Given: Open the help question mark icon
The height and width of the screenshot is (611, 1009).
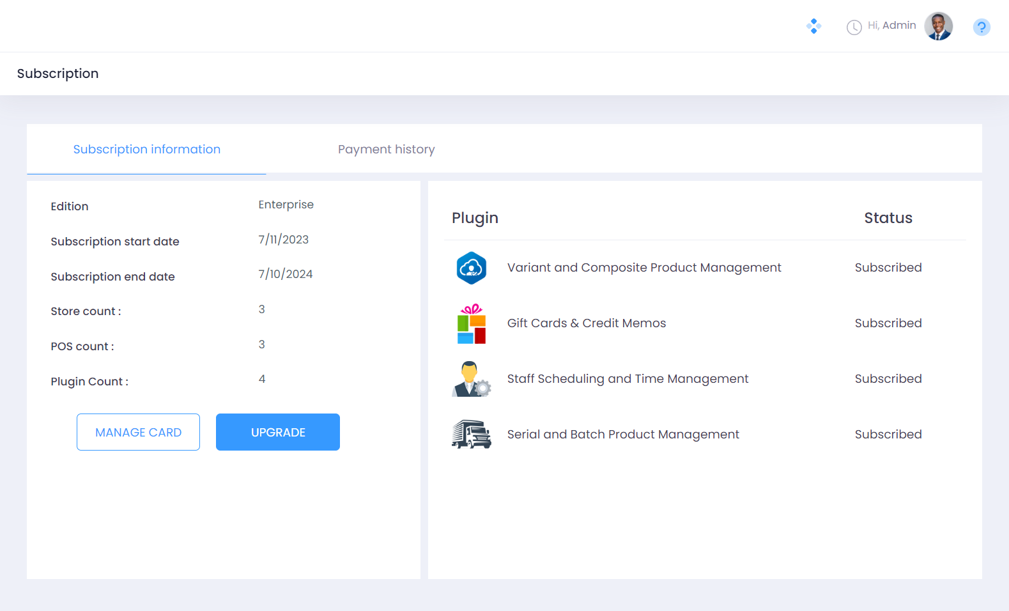Looking at the screenshot, I should (981, 27).
